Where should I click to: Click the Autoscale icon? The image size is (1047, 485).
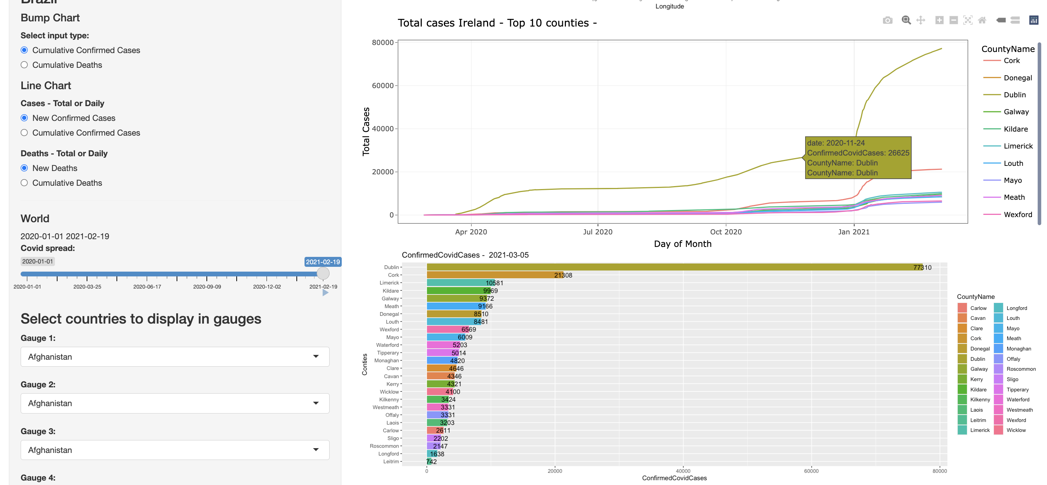pyautogui.click(x=968, y=20)
